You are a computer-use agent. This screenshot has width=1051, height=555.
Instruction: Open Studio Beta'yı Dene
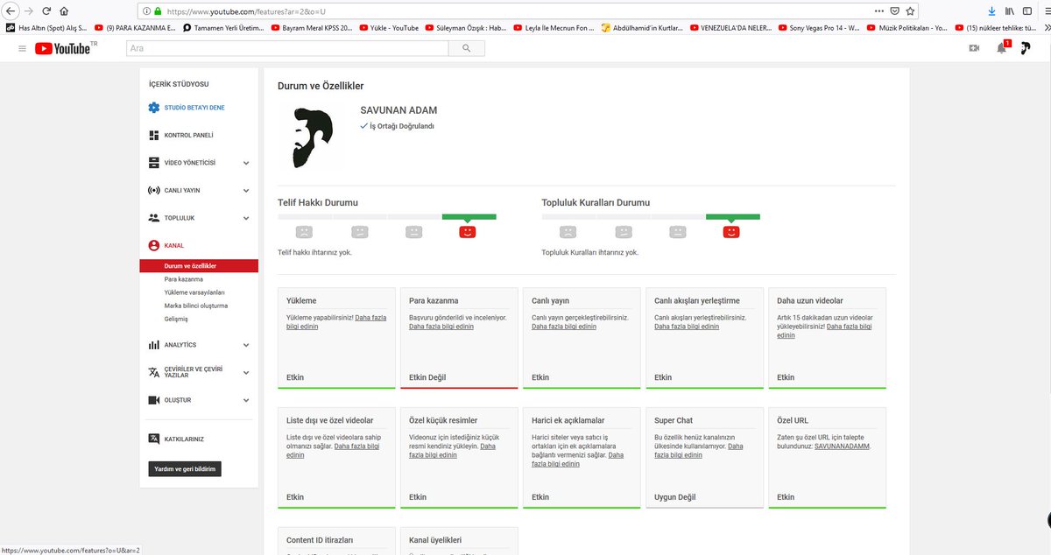pyautogui.click(x=194, y=108)
